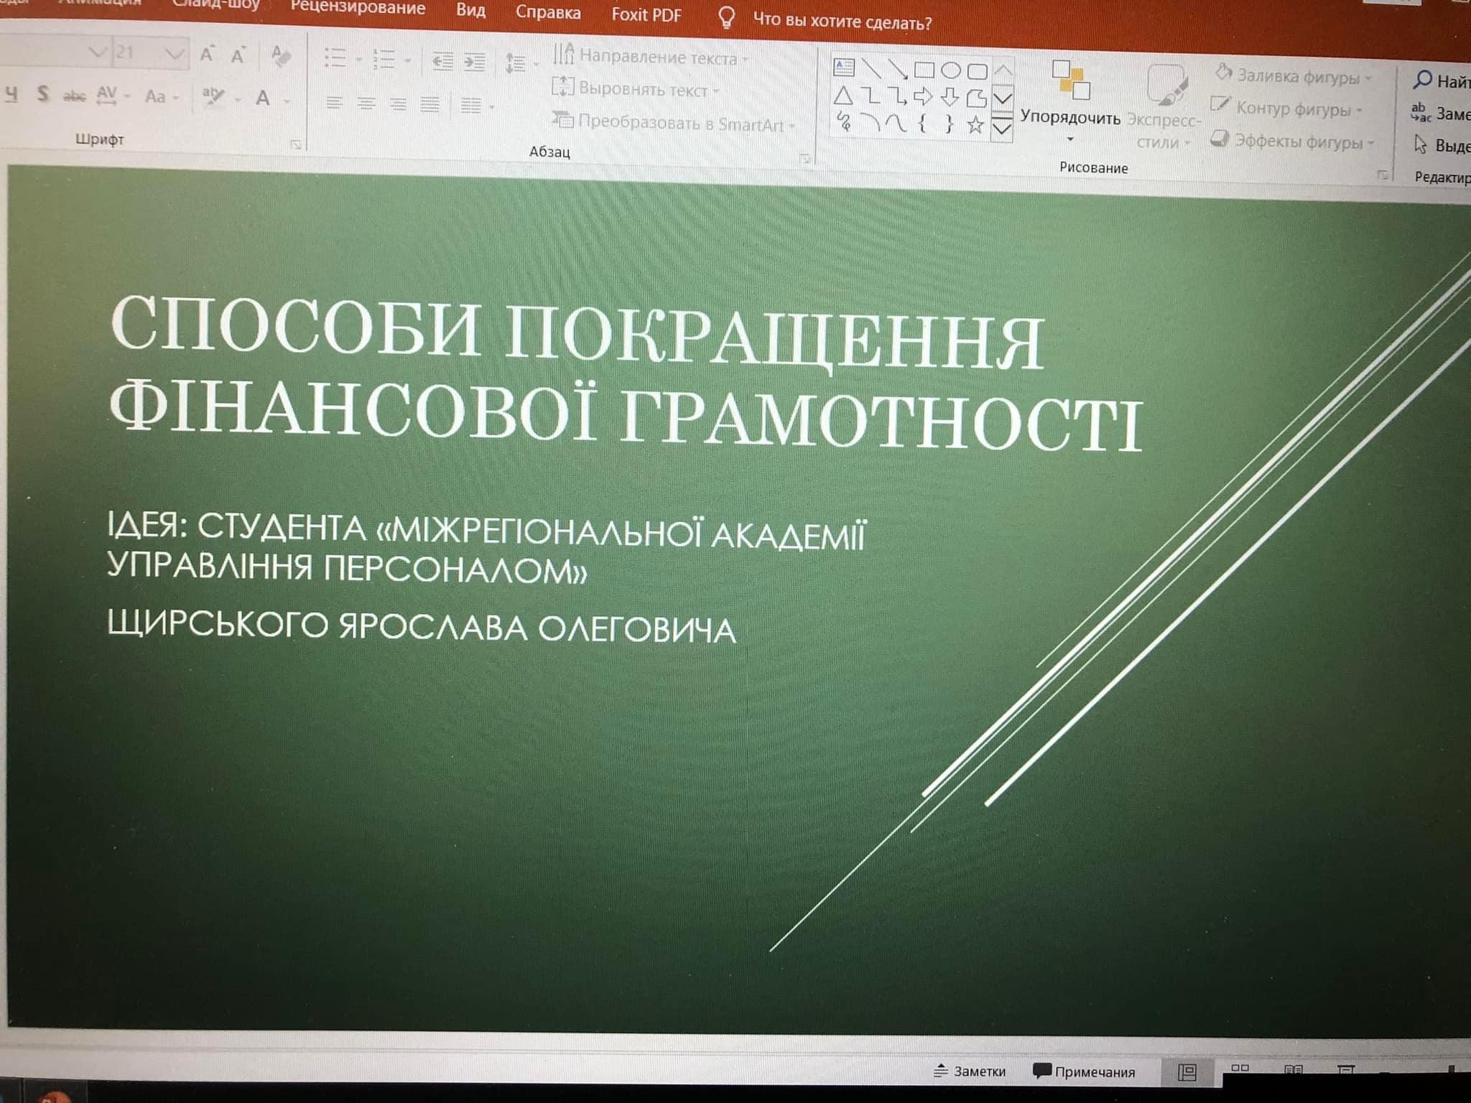The height and width of the screenshot is (1103, 1471).
Task: Click the increase indent icon
Action: [474, 62]
